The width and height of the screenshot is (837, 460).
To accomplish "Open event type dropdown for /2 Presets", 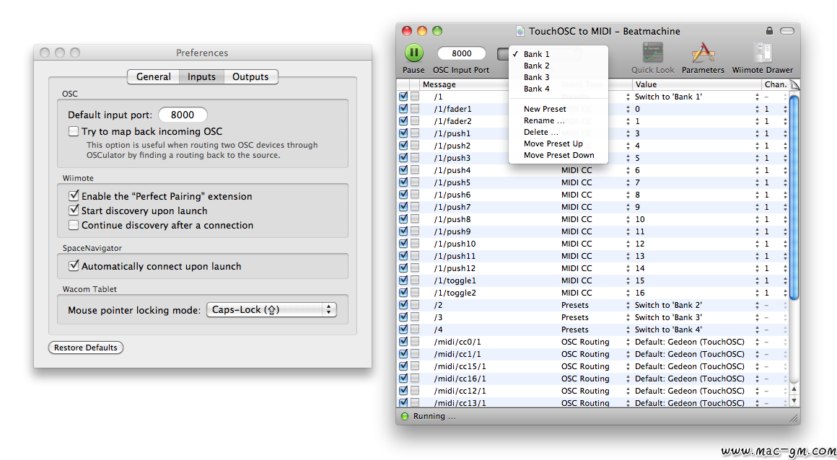I will [x=628, y=305].
